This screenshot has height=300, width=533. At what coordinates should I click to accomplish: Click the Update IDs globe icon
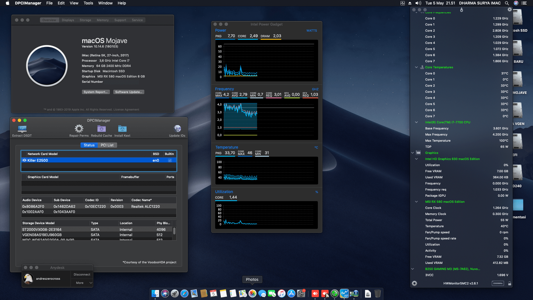tap(177, 129)
